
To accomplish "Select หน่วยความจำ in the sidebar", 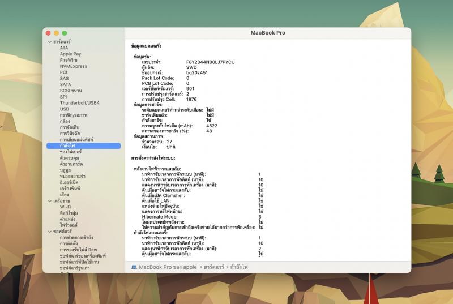I will point(72,177).
